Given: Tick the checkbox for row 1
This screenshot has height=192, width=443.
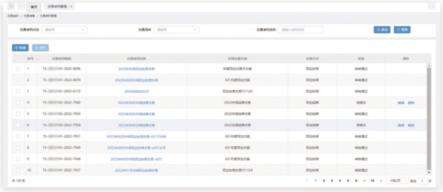Looking at the screenshot, I should pos(18,69).
